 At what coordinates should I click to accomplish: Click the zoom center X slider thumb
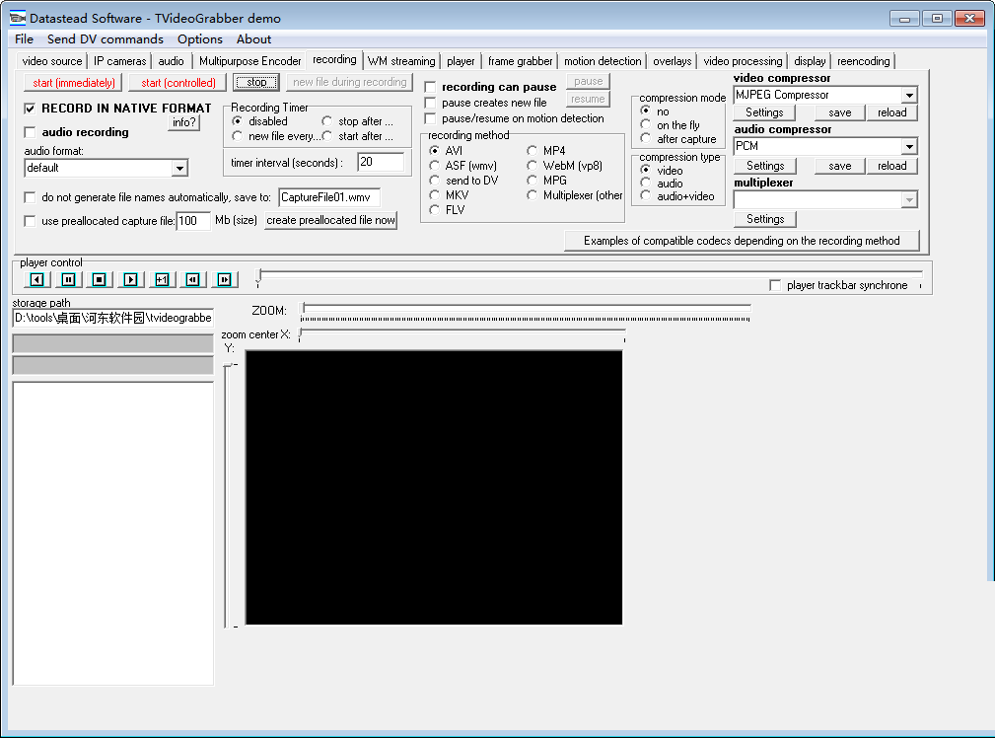click(301, 334)
